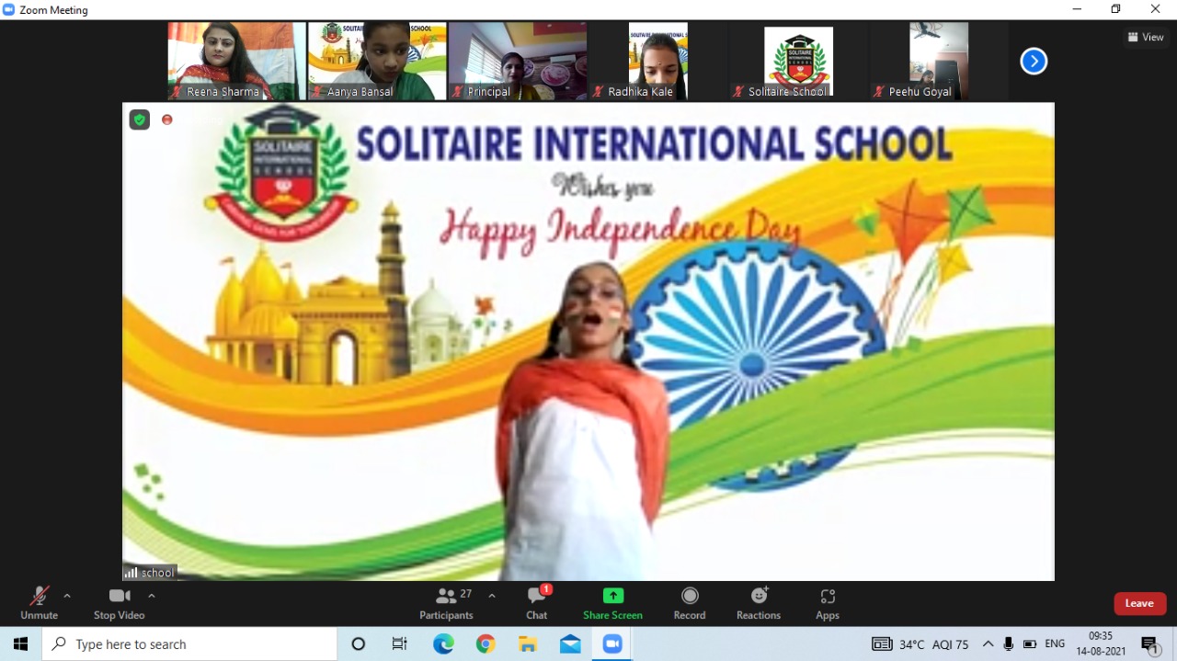Change ENG input language
Viewport: 1177px width, 661px height.
click(1056, 644)
